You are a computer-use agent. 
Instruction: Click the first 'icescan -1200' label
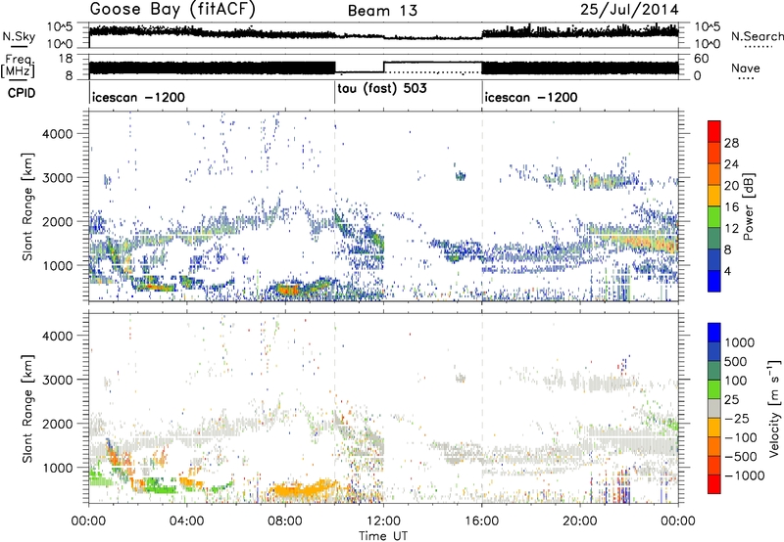tap(138, 97)
